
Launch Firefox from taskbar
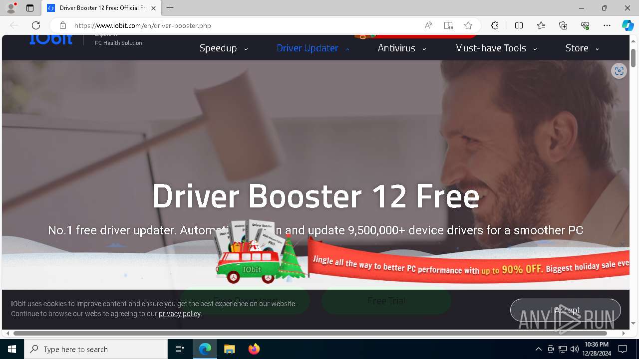(x=254, y=349)
